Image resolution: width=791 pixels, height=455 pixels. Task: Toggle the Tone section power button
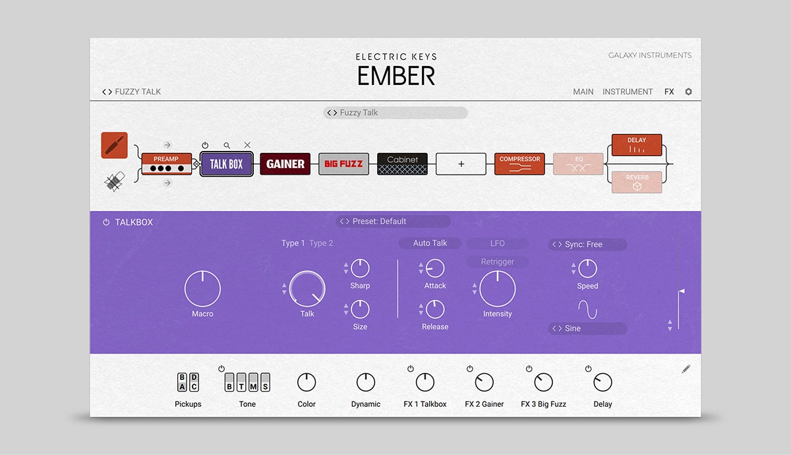click(221, 369)
